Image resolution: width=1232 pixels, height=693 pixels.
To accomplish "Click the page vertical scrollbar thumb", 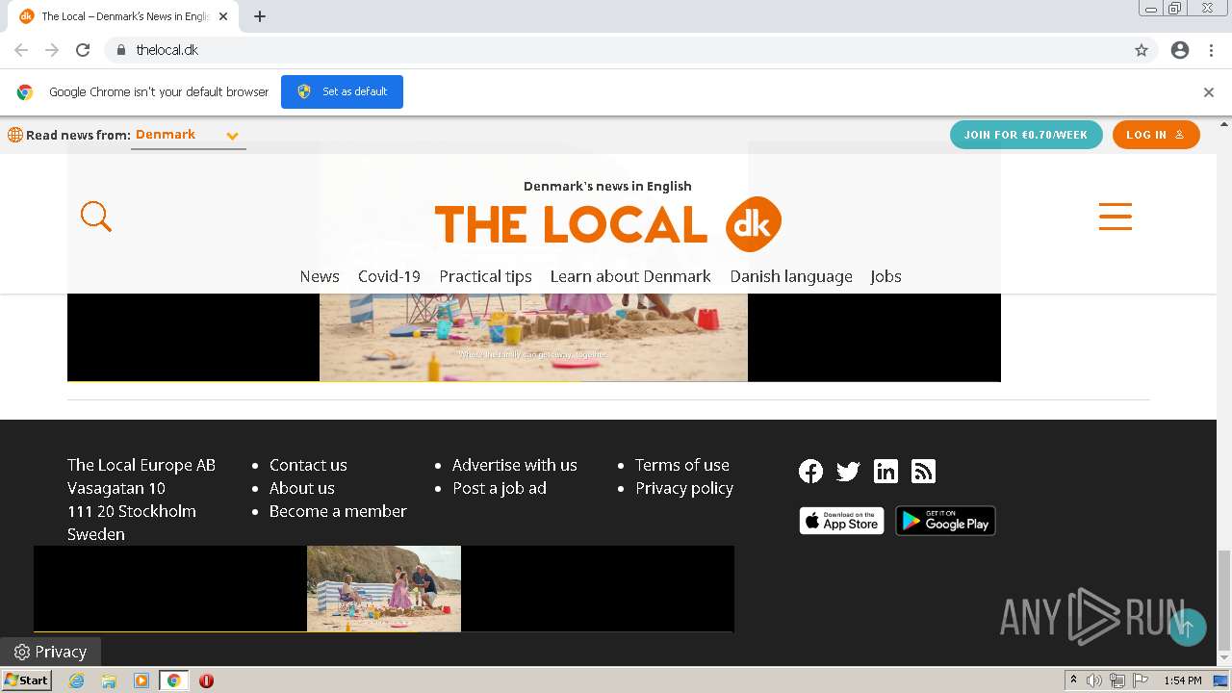I will click(1224, 601).
